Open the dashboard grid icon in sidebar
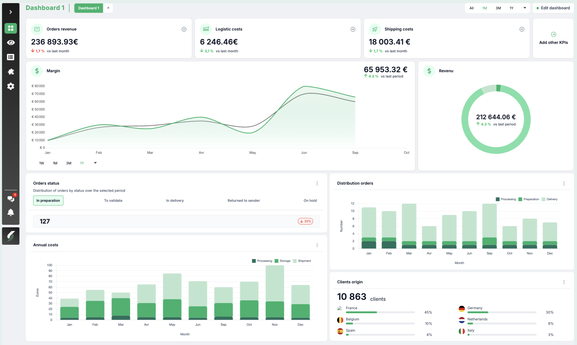 [11, 28]
